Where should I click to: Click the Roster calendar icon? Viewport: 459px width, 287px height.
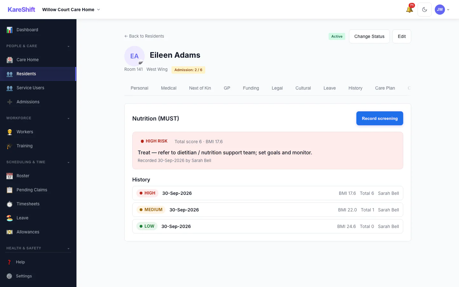10,176
